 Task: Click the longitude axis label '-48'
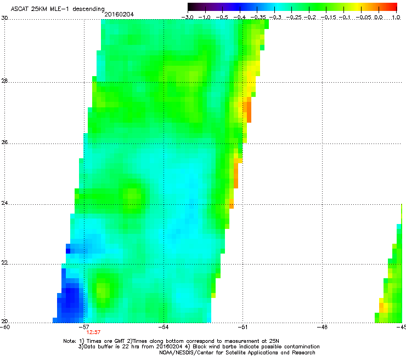(x=323, y=327)
